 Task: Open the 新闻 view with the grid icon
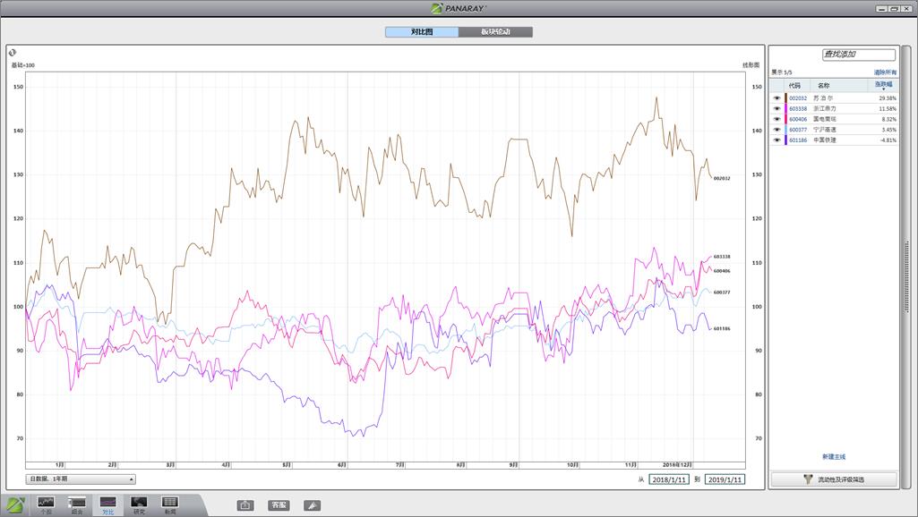[170, 504]
